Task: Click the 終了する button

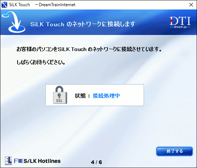Action: (x=174, y=151)
